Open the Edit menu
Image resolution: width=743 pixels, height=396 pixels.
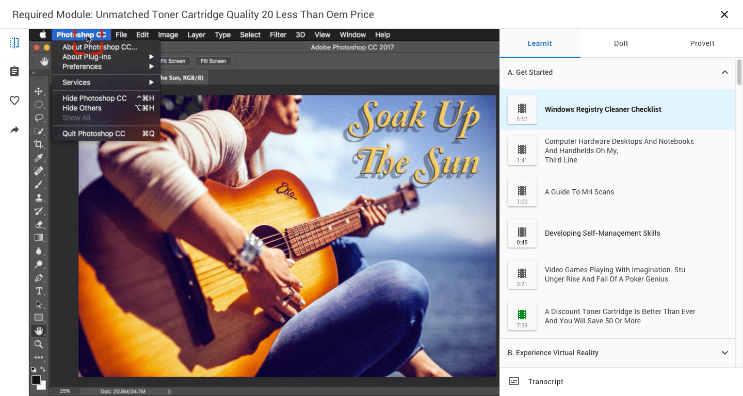pos(142,35)
